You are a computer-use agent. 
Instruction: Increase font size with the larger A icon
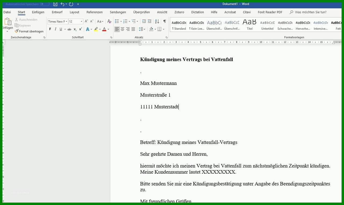pyautogui.click(x=86, y=21)
